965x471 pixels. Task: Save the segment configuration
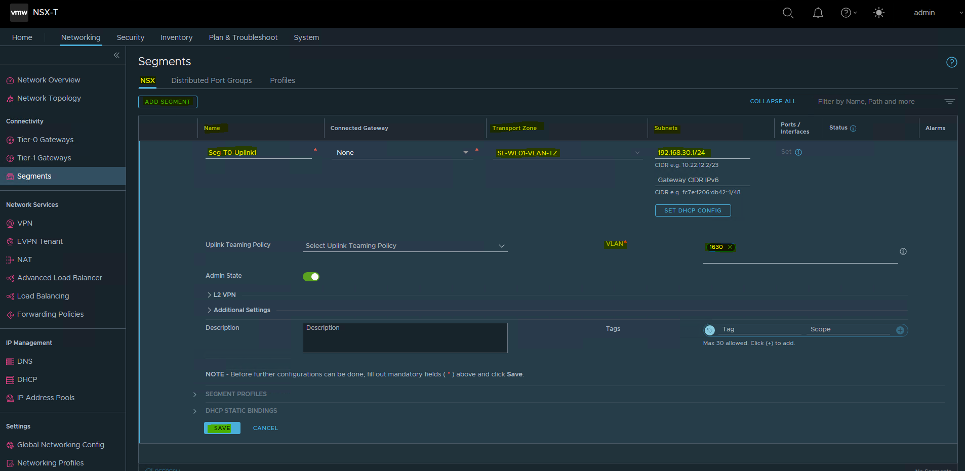point(222,428)
